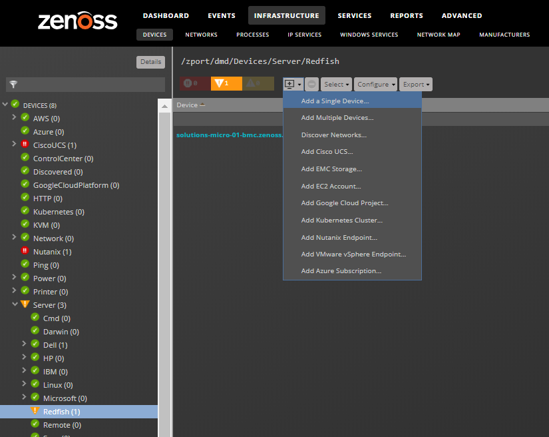
Task: Click the green status icon for Discovered
Action: (x=25, y=171)
